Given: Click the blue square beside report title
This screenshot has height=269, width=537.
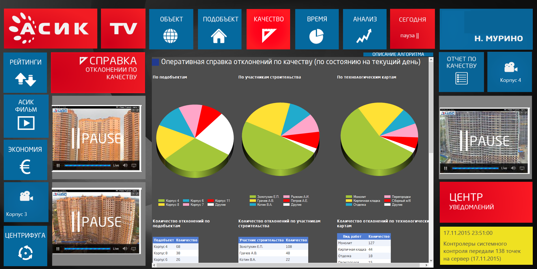Looking at the screenshot, I should [156, 62].
